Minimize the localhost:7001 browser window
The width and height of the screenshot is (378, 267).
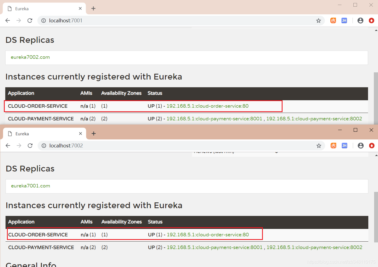(x=340, y=5)
